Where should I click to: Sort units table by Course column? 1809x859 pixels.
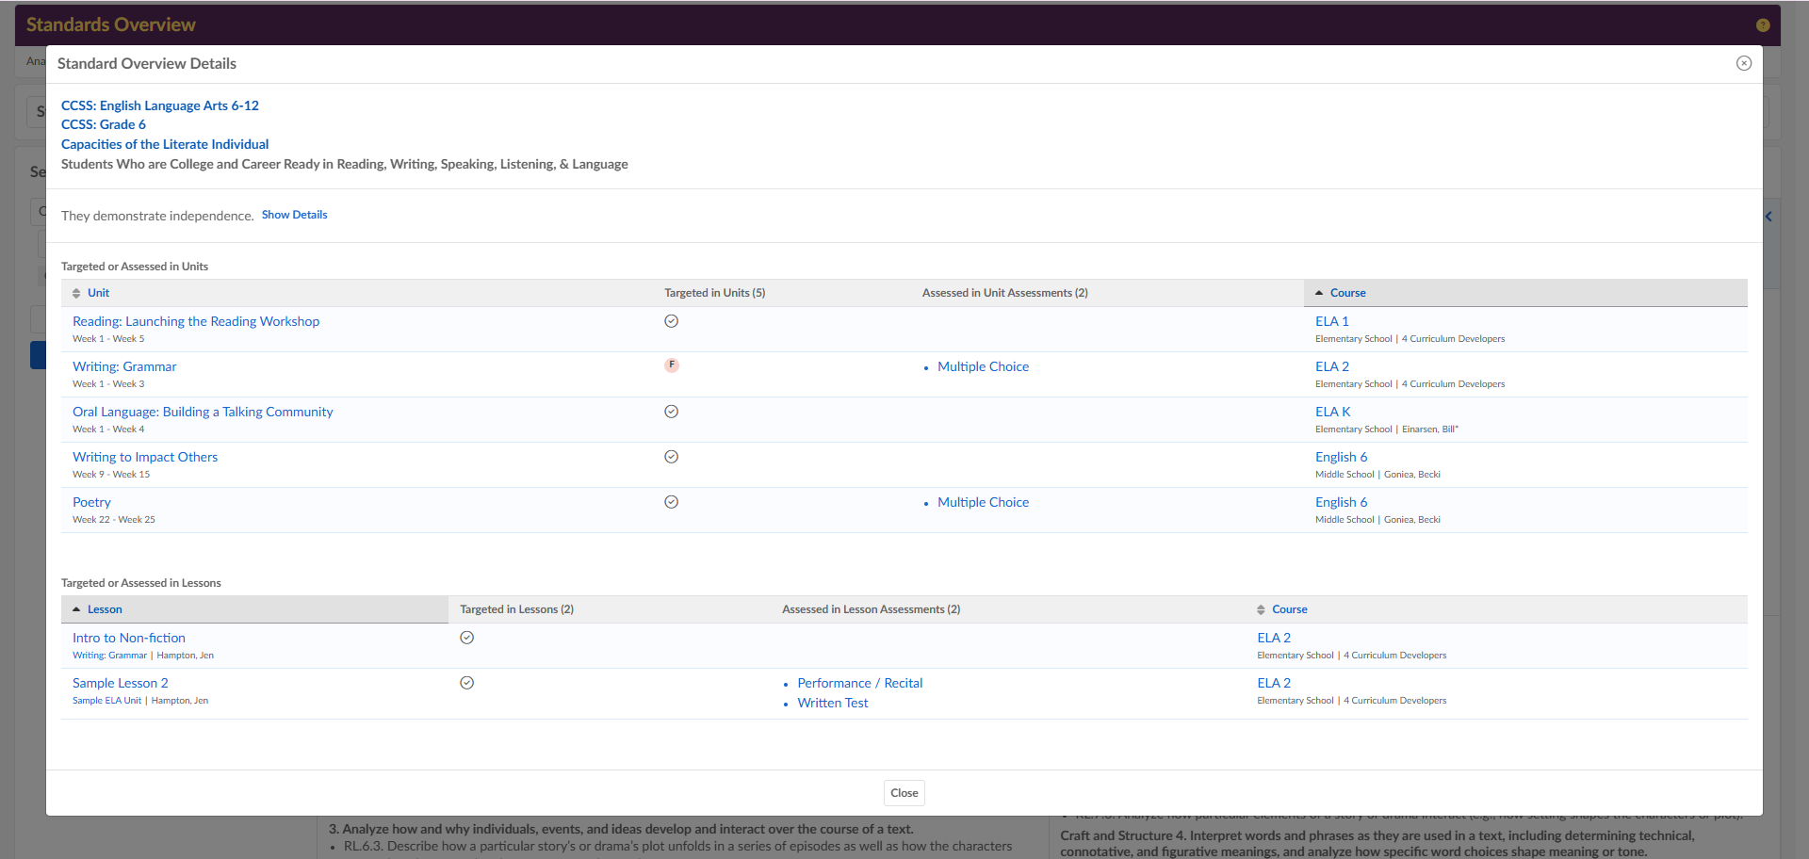pos(1347,293)
